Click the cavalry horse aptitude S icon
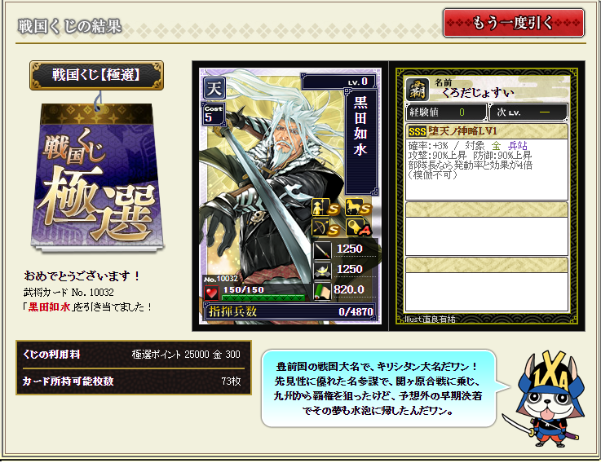The width and height of the screenshot is (601, 463). click(x=358, y=207)
